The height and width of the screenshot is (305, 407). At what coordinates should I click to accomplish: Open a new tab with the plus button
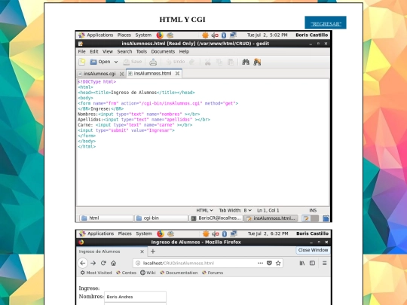point(153,252)
